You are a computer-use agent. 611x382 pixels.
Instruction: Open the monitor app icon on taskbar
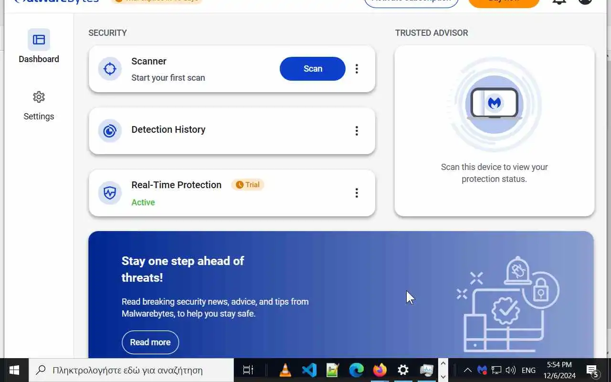pos(426,370)
